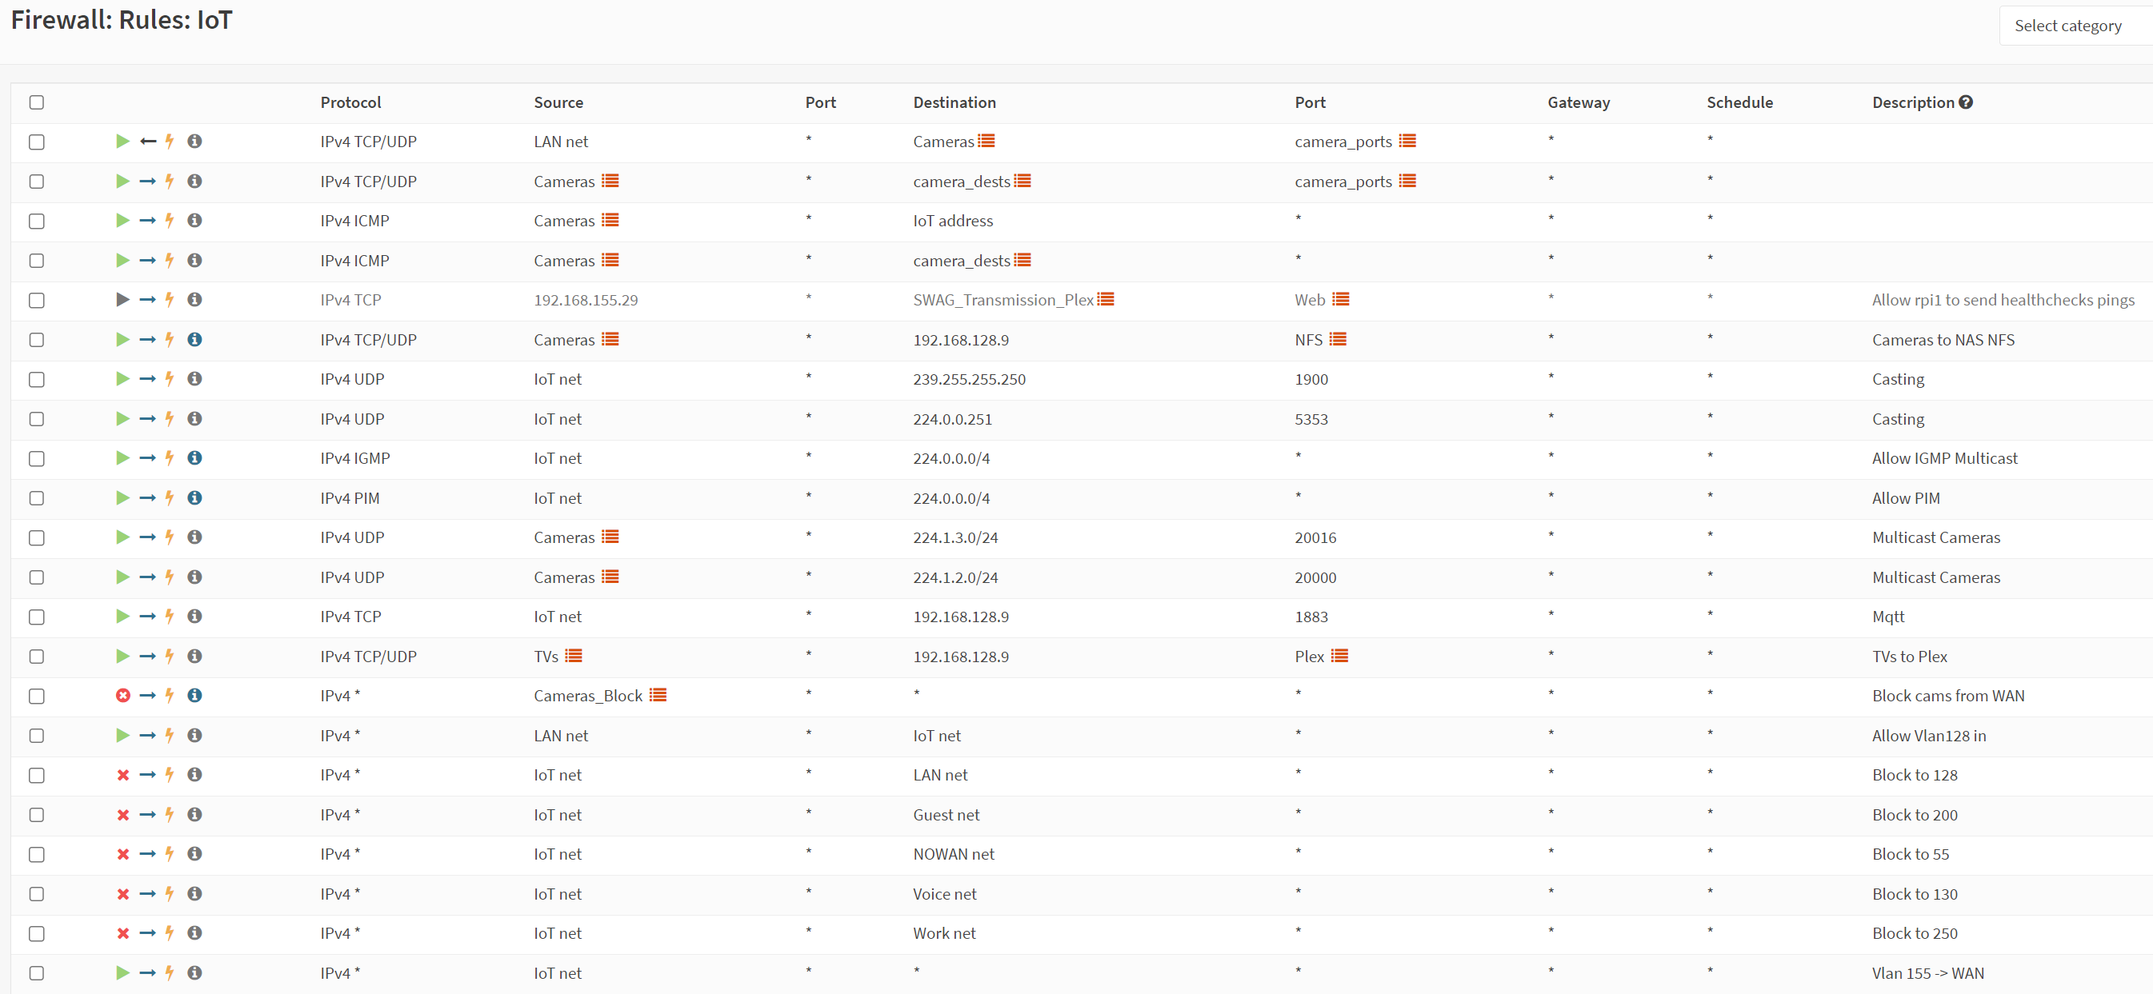2153x994 pixels.
Task: Click the IoT address destination cell
Action: pos(953,221)
